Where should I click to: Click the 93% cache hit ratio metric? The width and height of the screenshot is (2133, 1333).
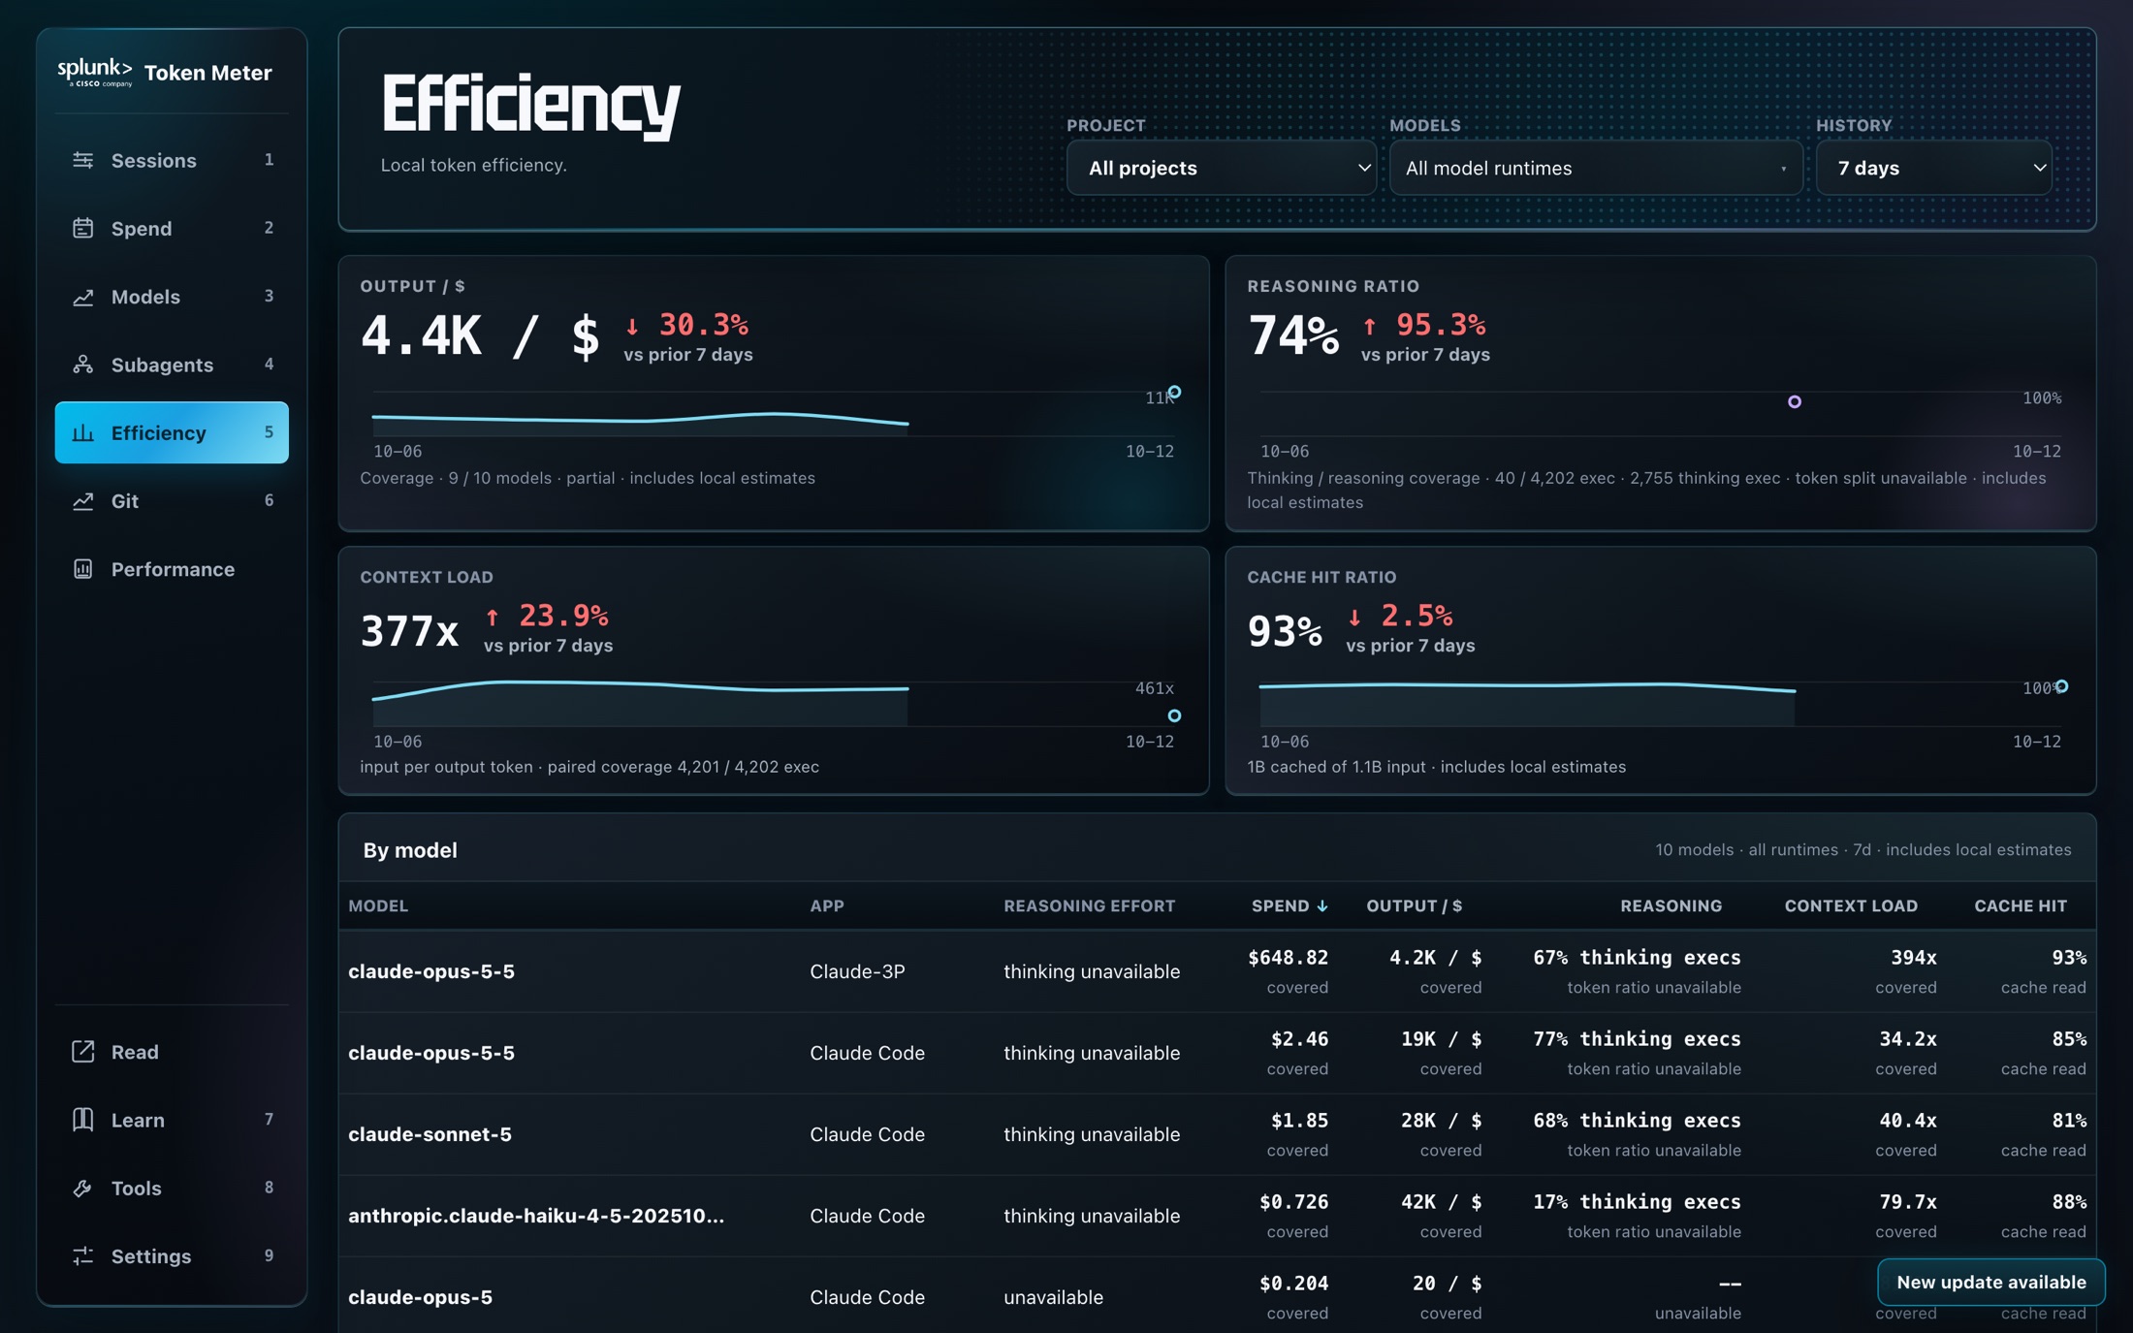click(1285, 630)
